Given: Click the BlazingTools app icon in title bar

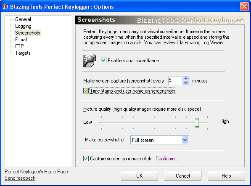Looking at the screenshot, I should click(5, 6).
